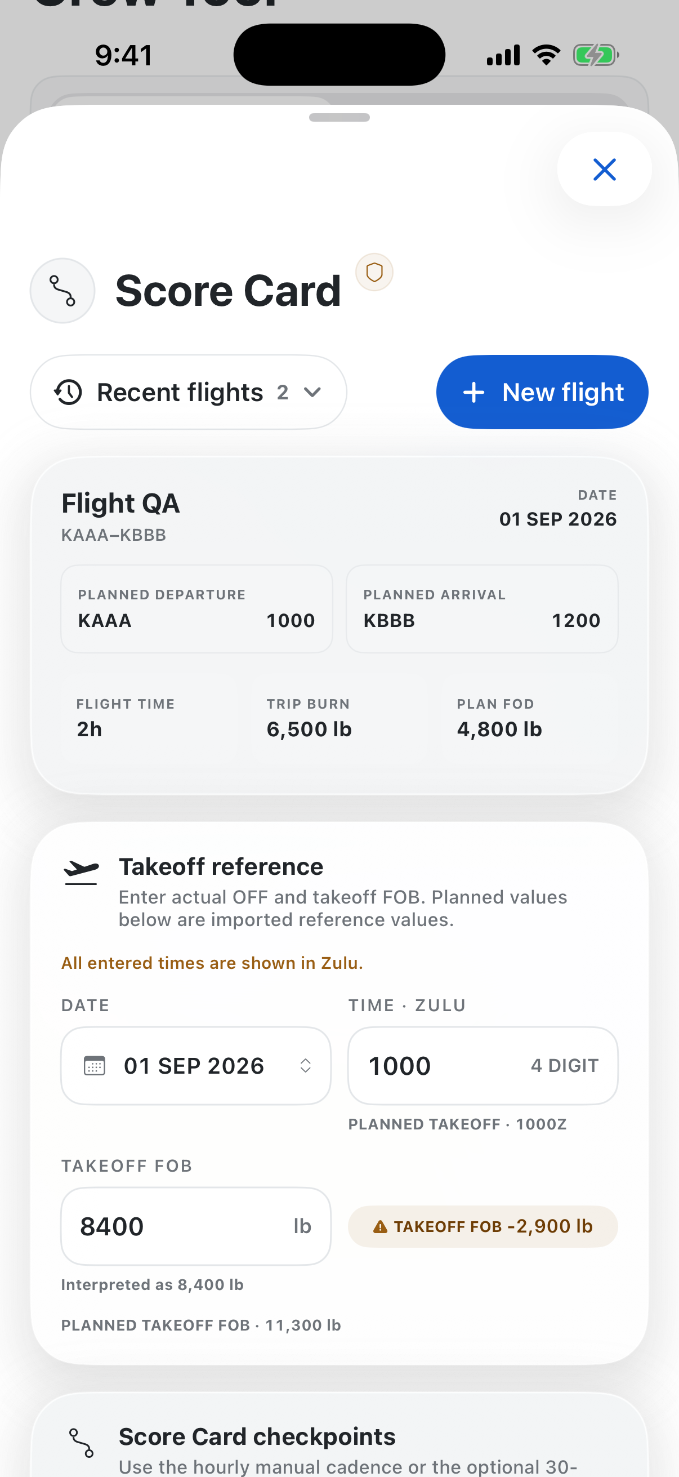
Task: Tap the shield badge beside Score Card
Action: (374, 272)
